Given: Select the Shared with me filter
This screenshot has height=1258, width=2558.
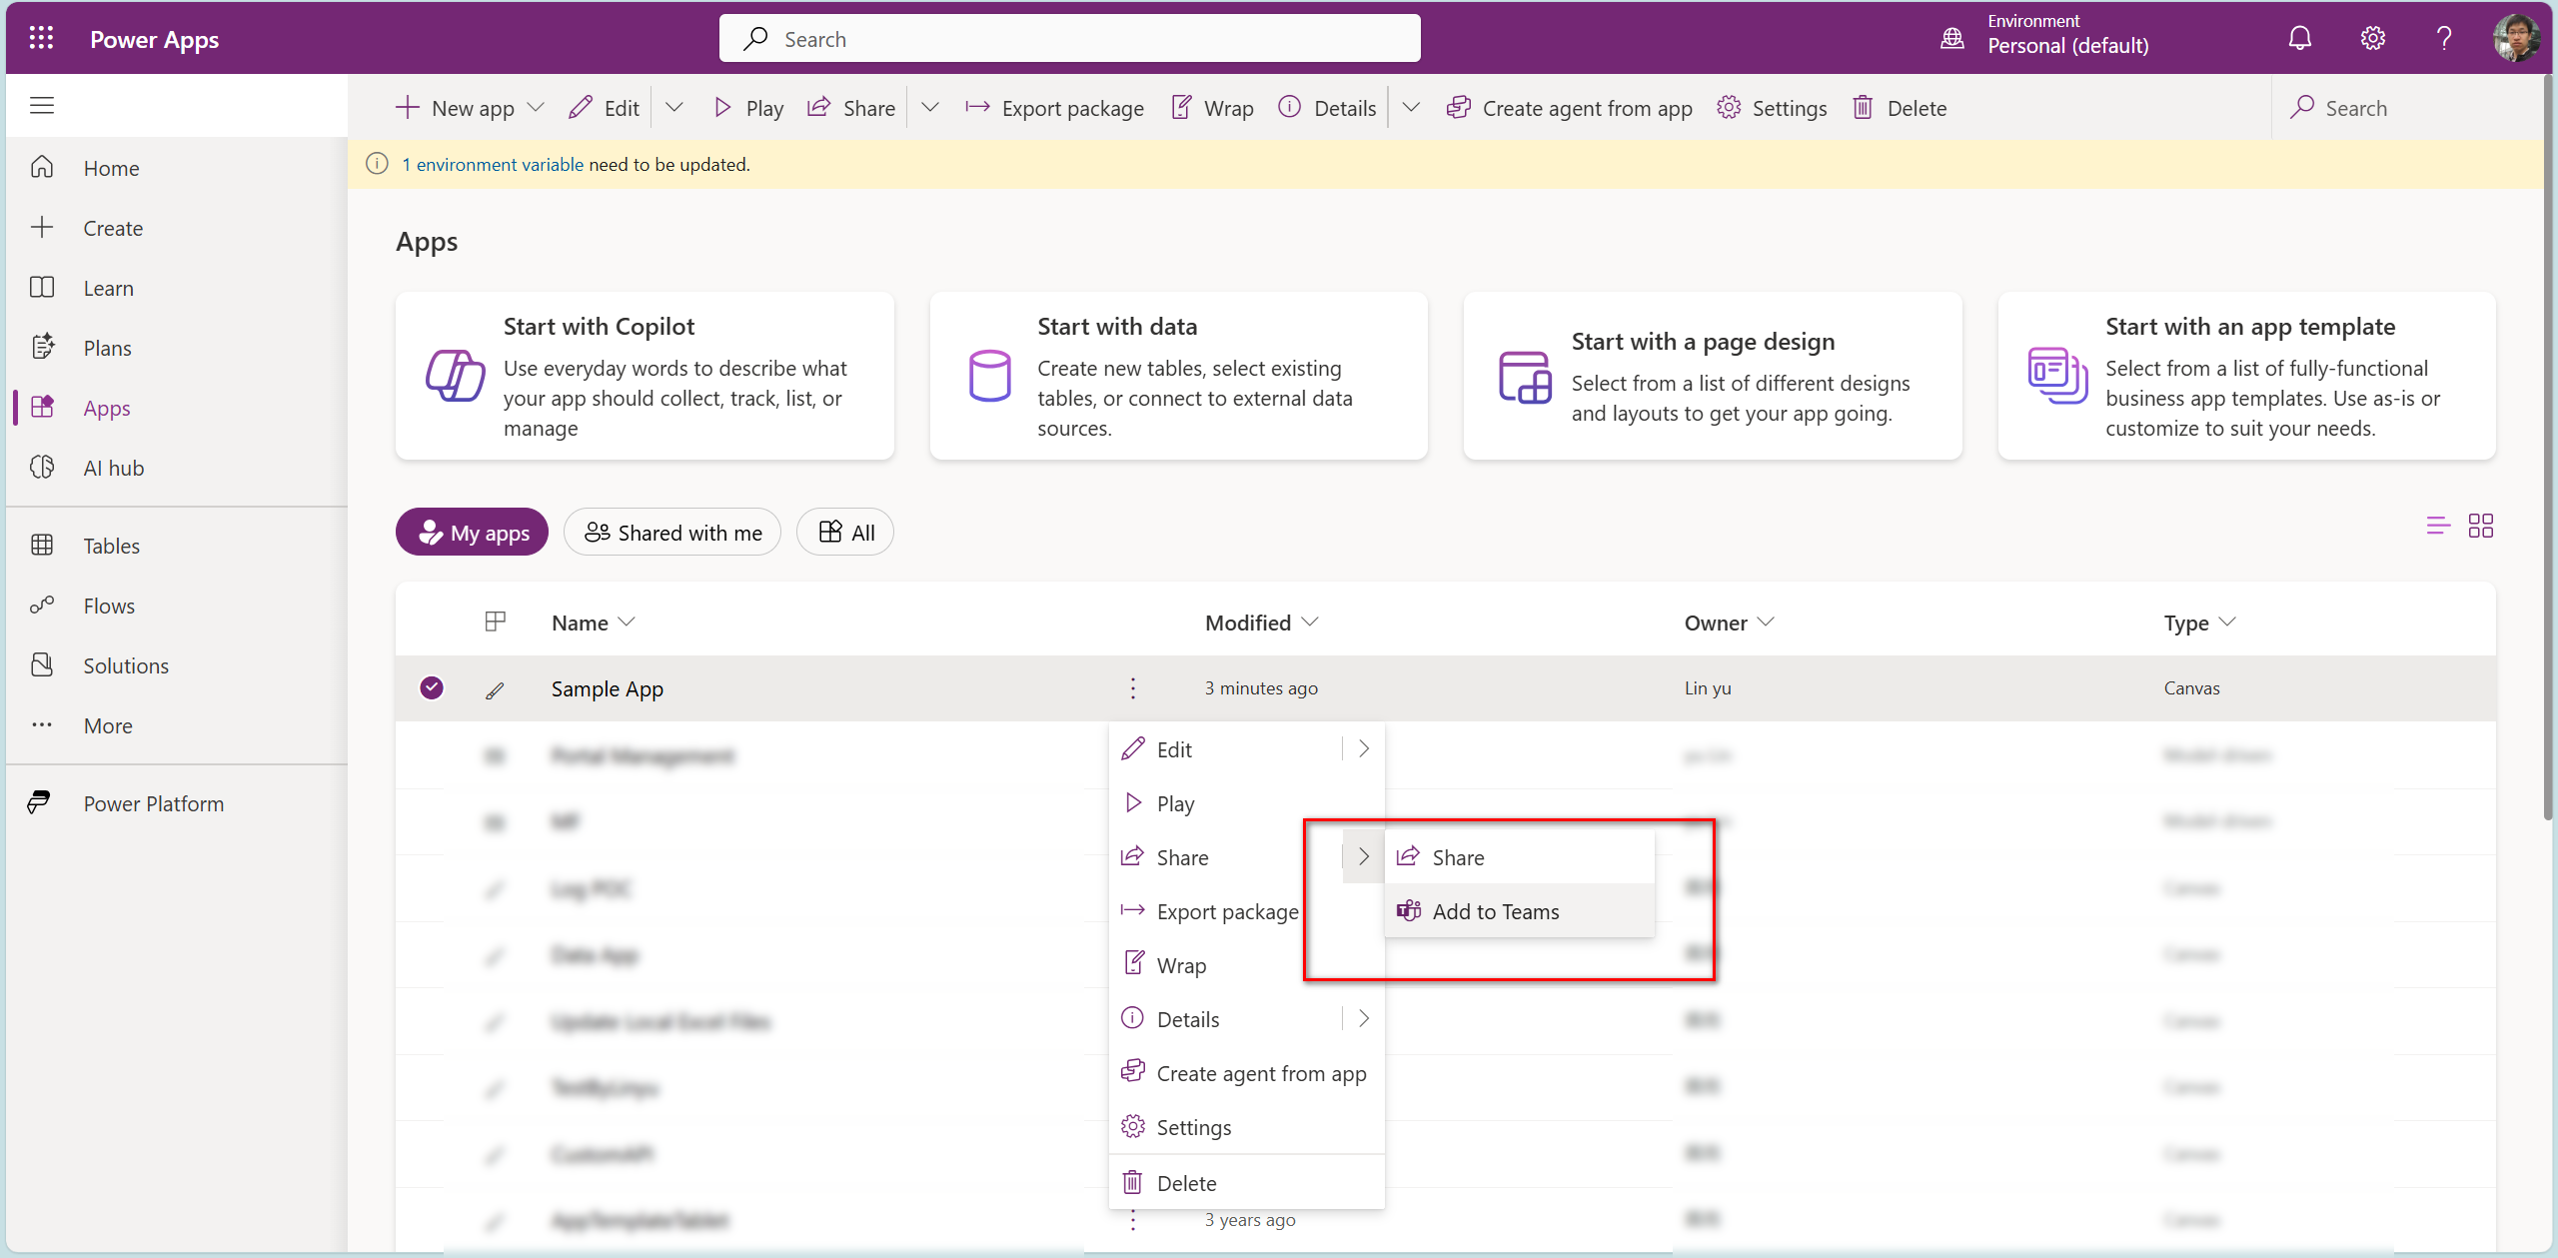Looking at the screenshot, I should (x=672, y=533).
